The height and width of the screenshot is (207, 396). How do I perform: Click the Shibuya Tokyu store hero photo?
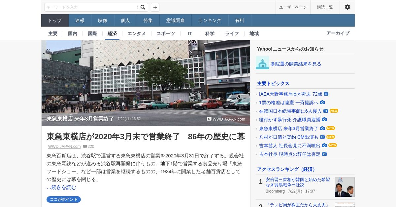click(146, 83)
